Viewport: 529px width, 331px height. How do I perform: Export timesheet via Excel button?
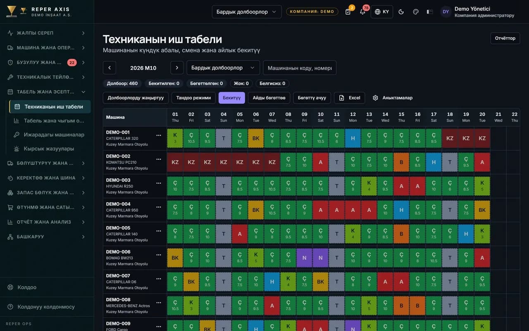point(350,98)
